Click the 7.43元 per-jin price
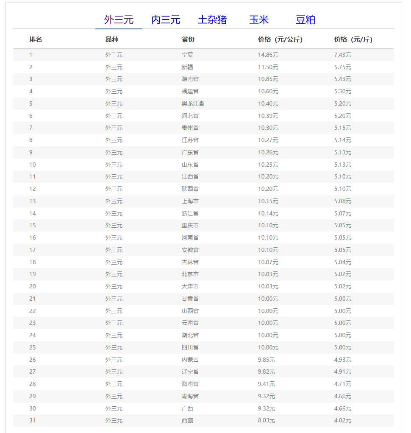The width and height of the screenshot is (411, 433). [x=342, y=55]
